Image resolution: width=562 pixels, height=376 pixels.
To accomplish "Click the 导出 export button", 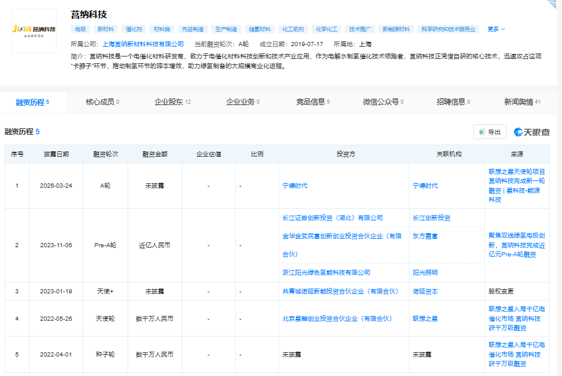I will (490, 132).
